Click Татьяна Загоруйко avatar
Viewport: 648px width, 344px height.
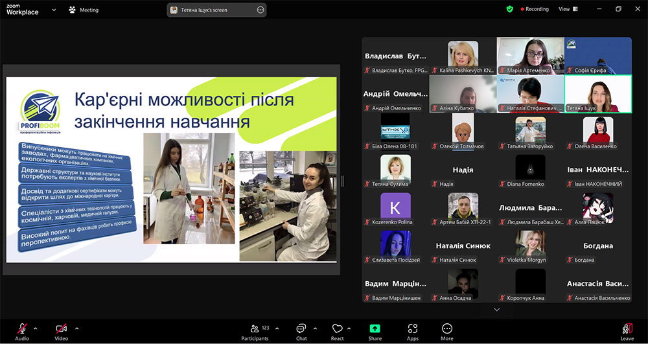point(531,130)
